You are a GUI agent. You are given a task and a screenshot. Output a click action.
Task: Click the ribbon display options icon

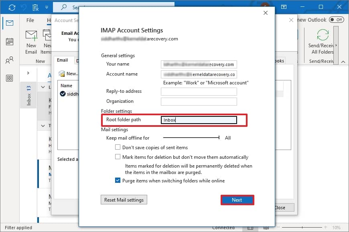pos(284,7)
